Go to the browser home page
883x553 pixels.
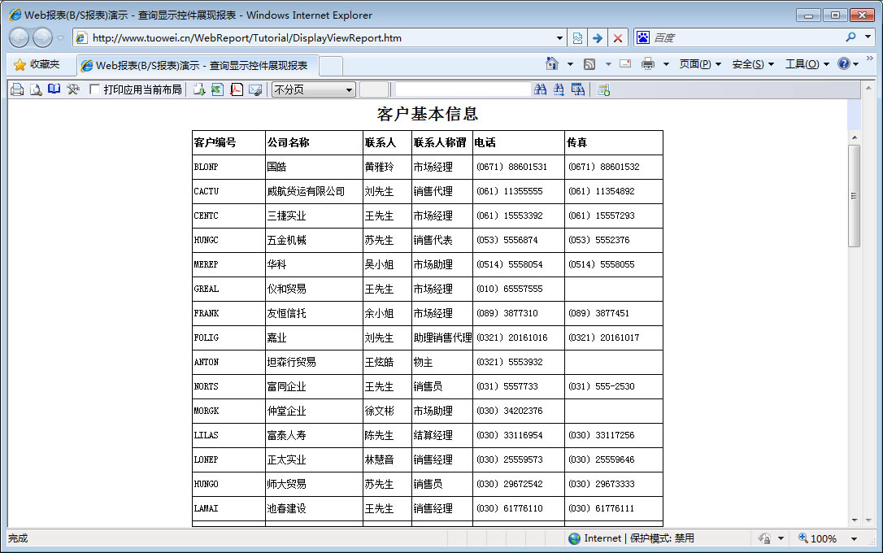click(x=552, y=64)
